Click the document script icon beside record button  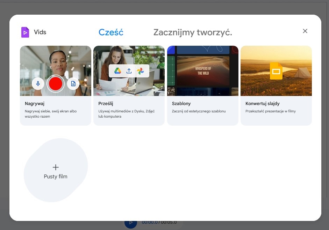73,84
